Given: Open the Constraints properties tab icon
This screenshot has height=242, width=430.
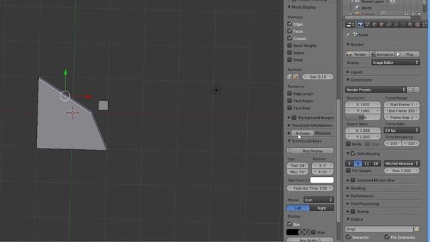Looking at the screenshot, I should [389, 25].
